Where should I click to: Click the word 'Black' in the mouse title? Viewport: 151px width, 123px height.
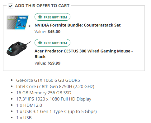click(40, 57)
